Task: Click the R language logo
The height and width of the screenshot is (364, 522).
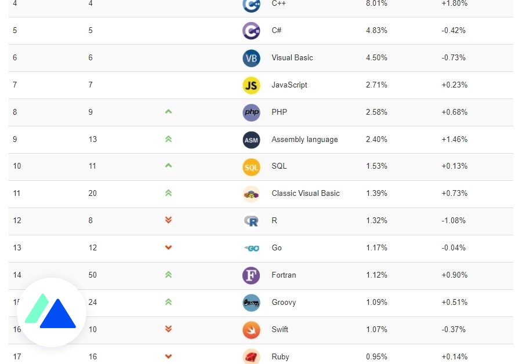Action: coord(251,221)
